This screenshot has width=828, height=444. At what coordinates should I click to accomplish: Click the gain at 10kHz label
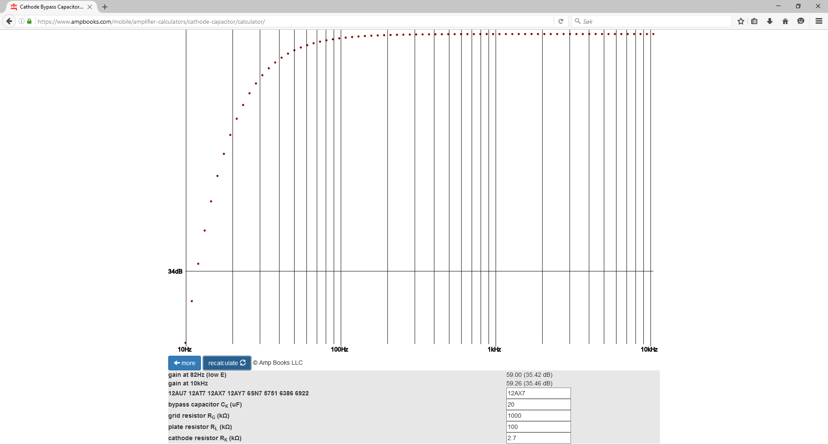[188, 383]
